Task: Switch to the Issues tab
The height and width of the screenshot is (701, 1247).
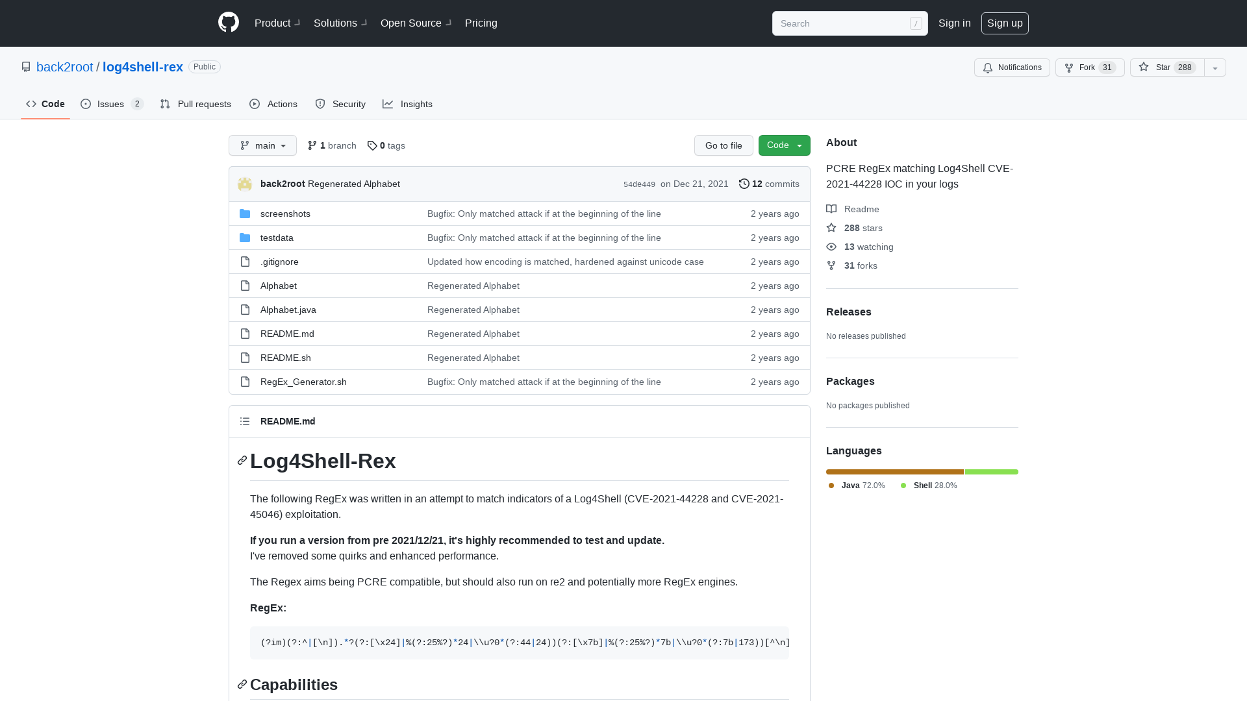Action: pos(112,104)
